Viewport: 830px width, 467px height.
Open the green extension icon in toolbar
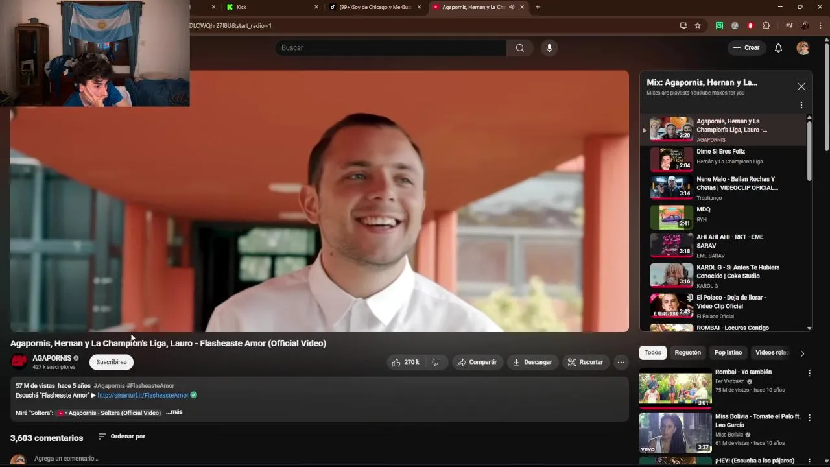[719, 25]
